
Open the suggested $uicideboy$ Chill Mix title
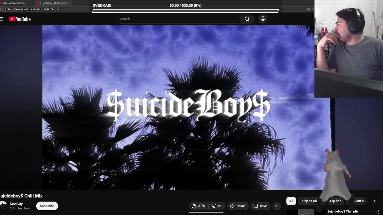343,211
